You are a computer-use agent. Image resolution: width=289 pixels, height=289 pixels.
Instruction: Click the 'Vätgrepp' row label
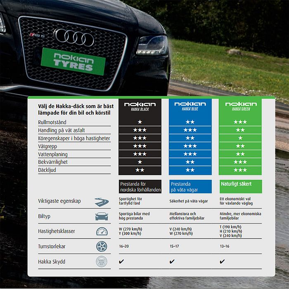(47, 146)
